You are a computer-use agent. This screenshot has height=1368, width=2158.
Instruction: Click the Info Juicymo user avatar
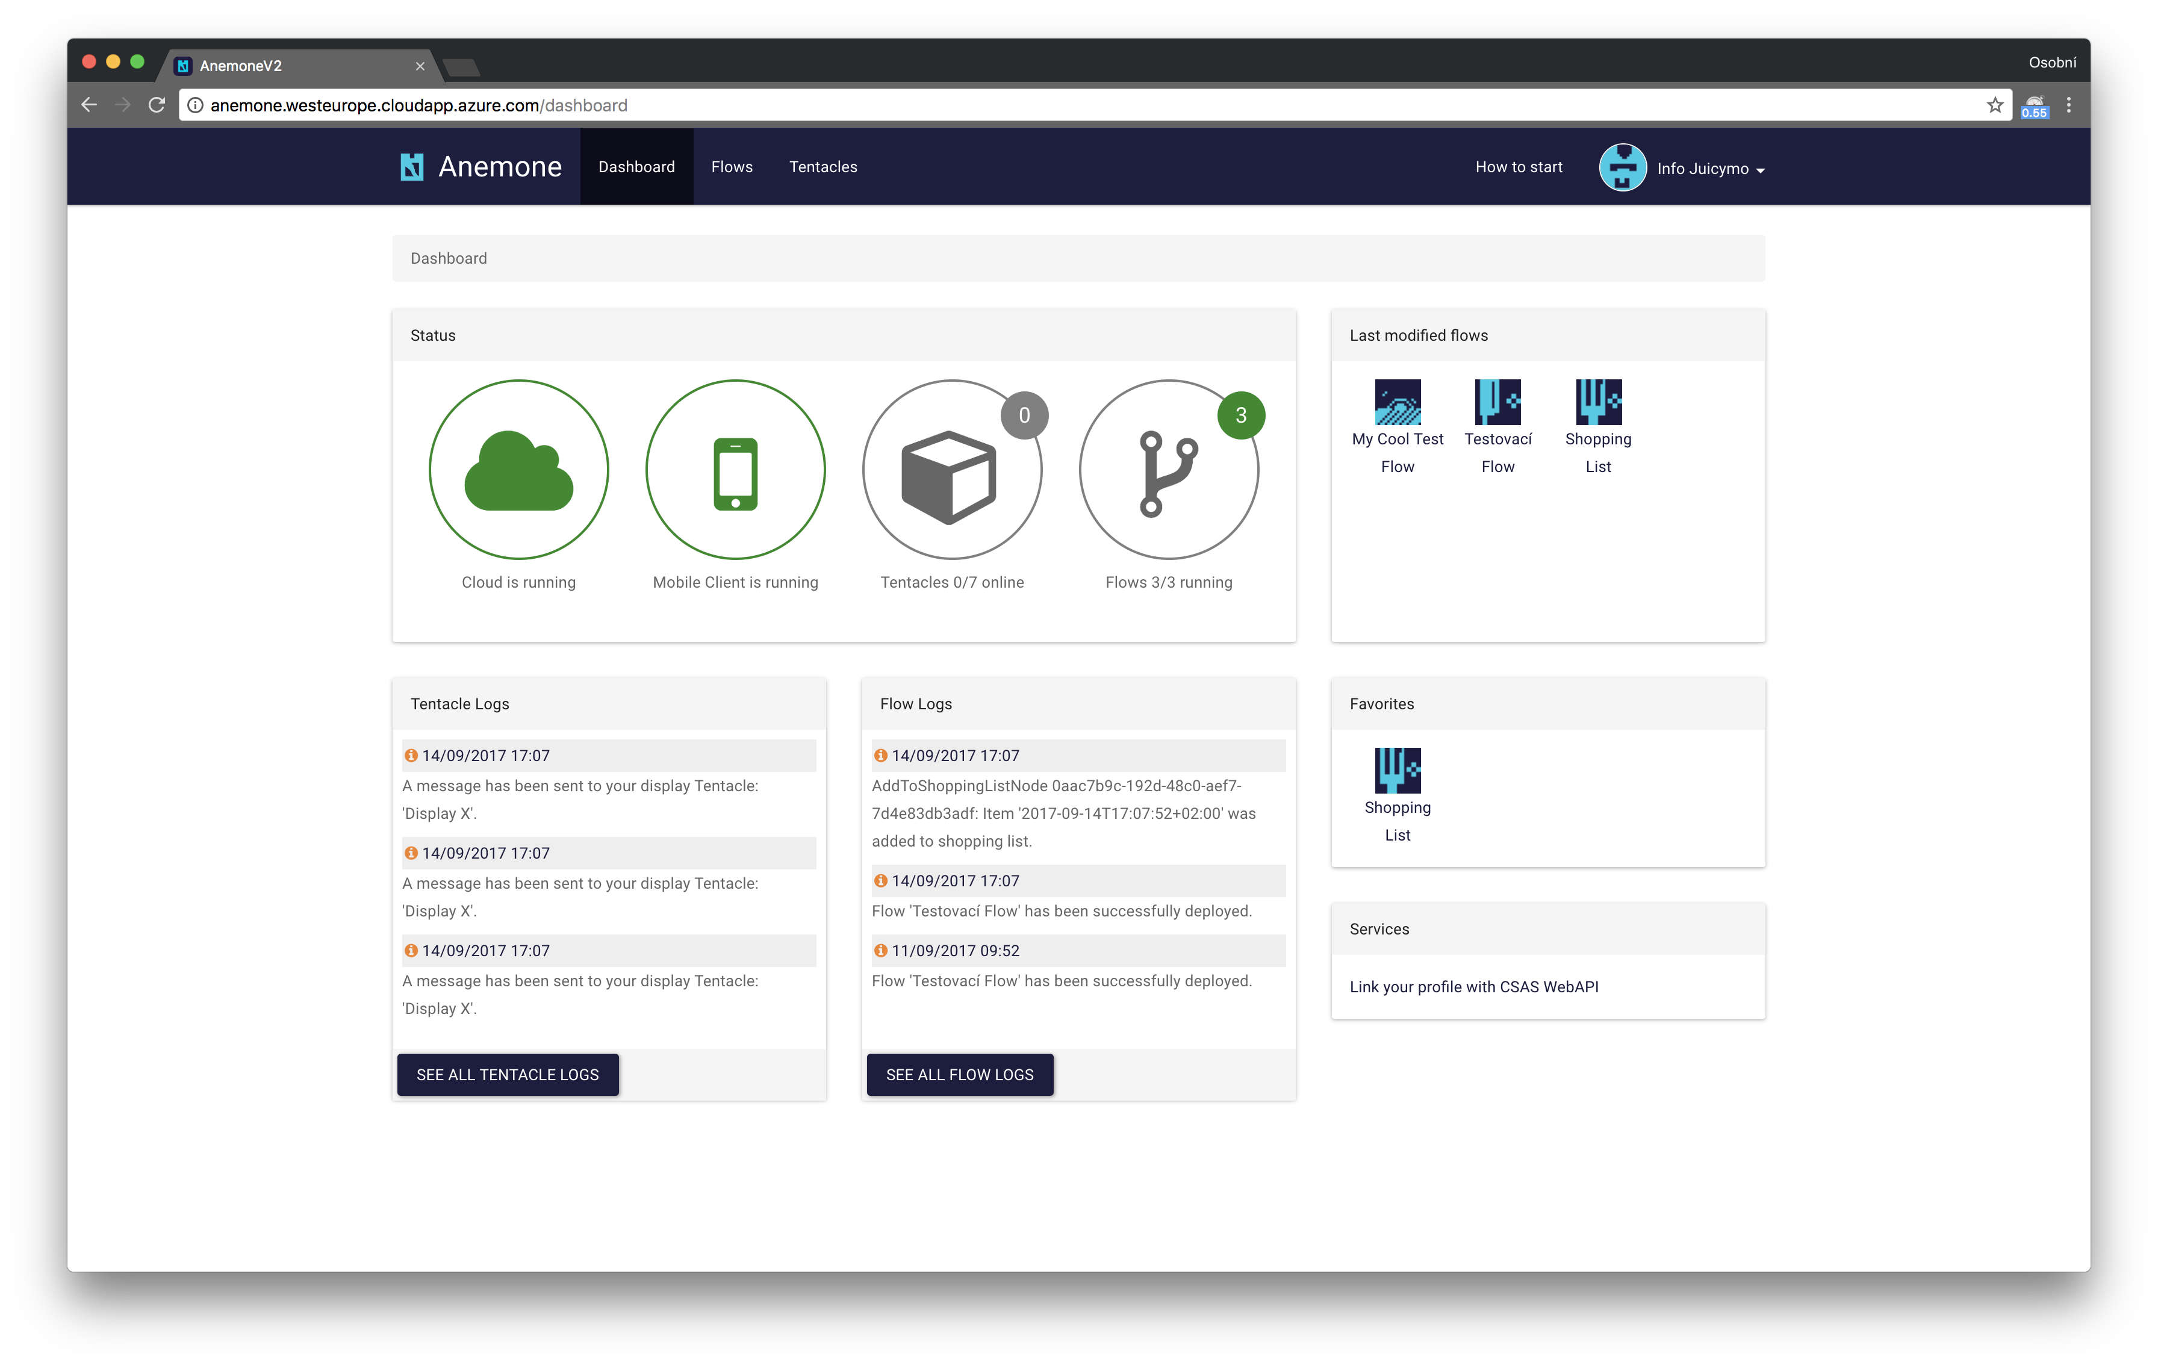pyautogui.click(x=1622, y=167)
